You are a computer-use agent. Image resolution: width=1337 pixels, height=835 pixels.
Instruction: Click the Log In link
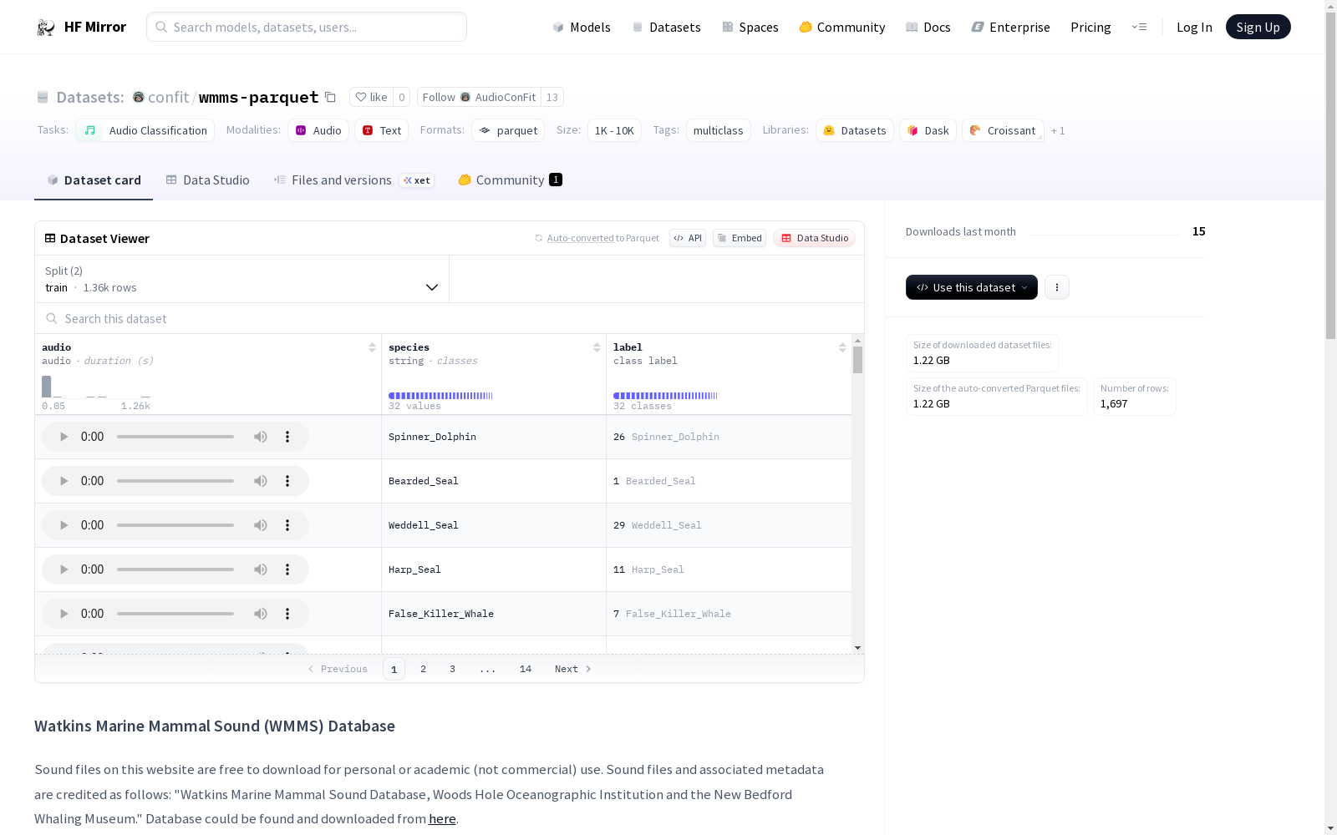click(x=1194, y=27)
